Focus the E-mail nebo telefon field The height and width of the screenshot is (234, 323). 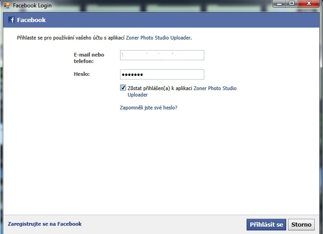162,55
